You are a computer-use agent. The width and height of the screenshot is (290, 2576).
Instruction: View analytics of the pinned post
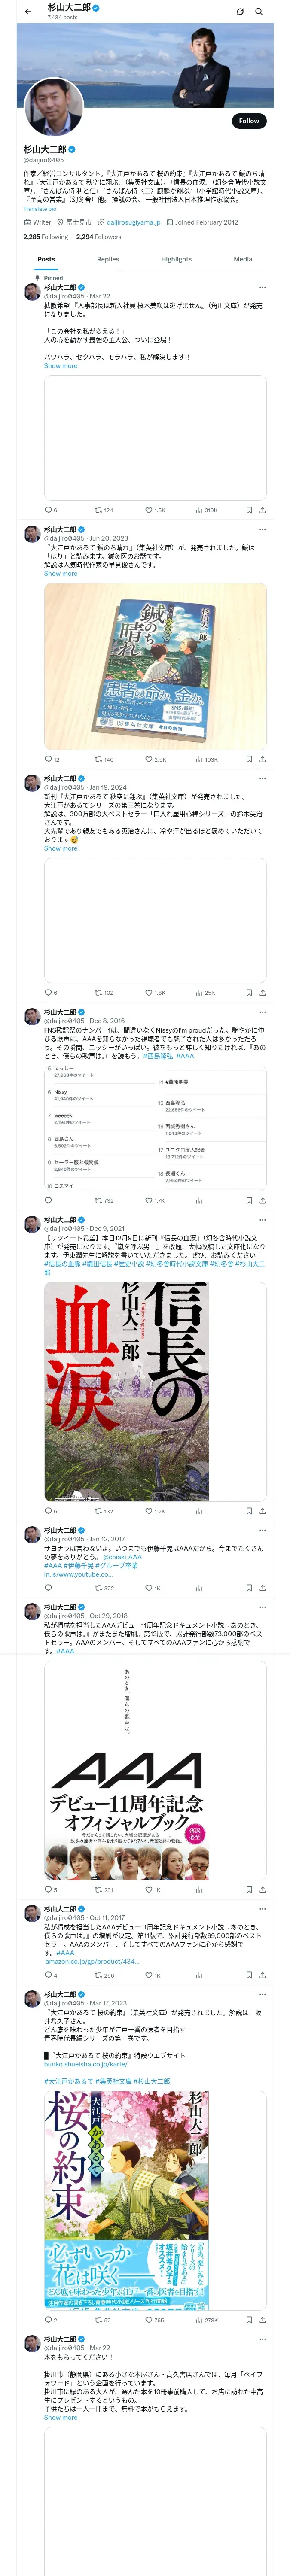206,510
